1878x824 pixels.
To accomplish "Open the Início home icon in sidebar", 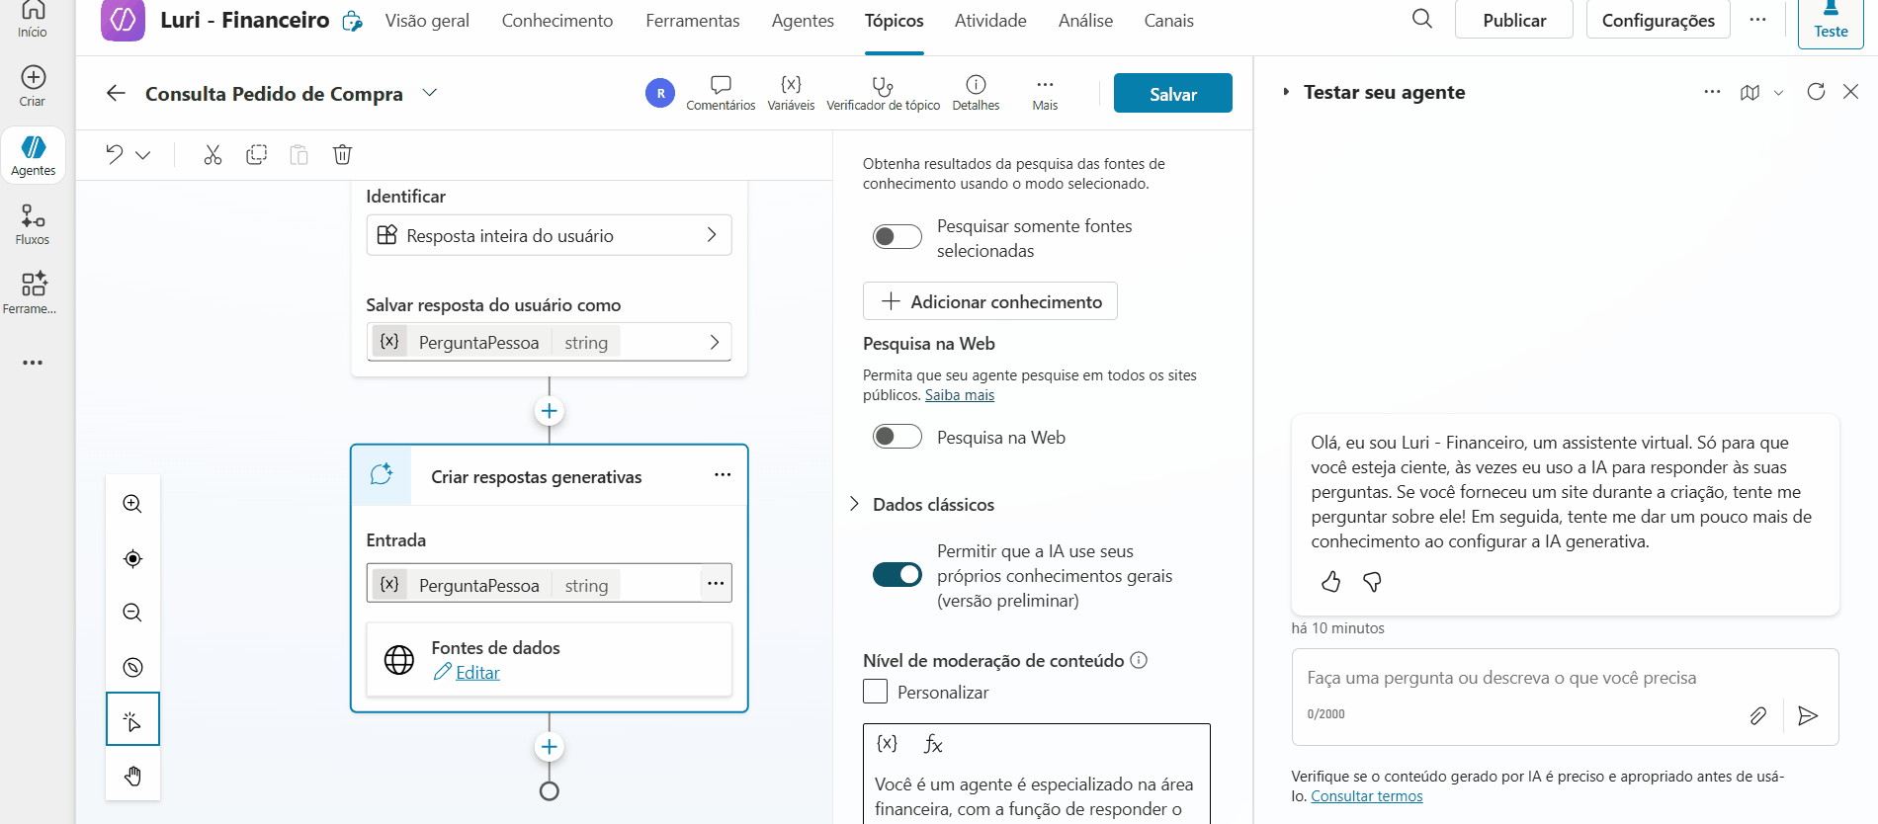I will (33, 18).
